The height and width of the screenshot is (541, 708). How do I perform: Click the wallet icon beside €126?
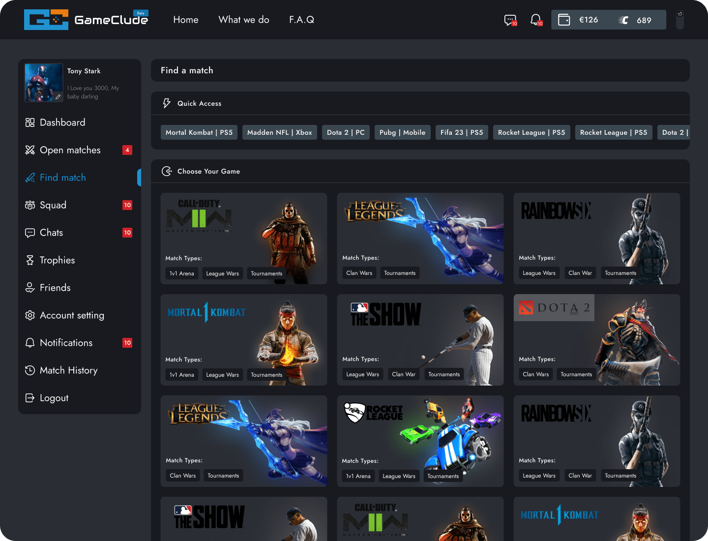564,20
